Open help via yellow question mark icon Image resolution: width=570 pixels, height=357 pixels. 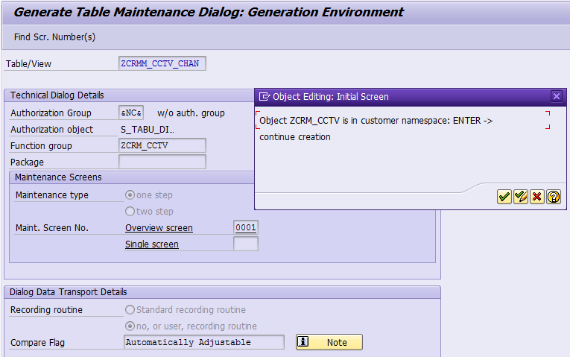pos(554,197)
